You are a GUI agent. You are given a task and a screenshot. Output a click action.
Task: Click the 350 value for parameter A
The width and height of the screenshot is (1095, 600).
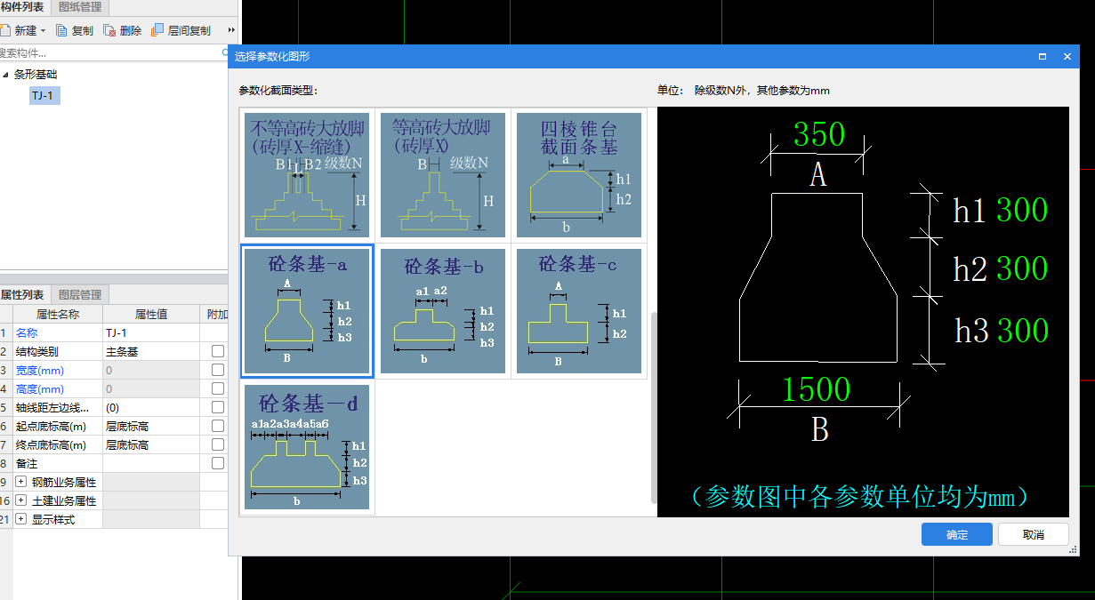pos(818,134)
